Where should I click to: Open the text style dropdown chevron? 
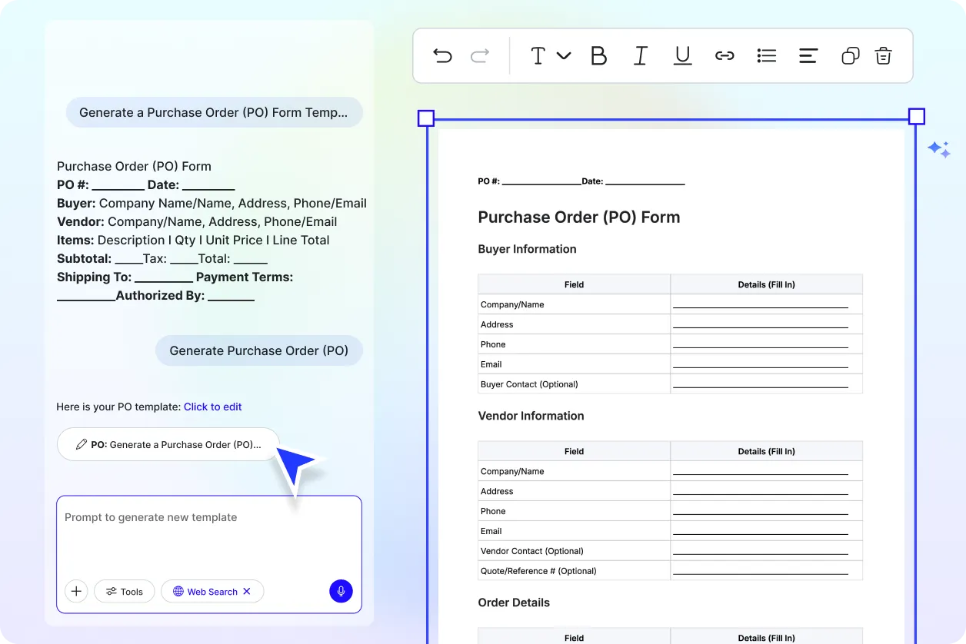(x=564, y=55)
